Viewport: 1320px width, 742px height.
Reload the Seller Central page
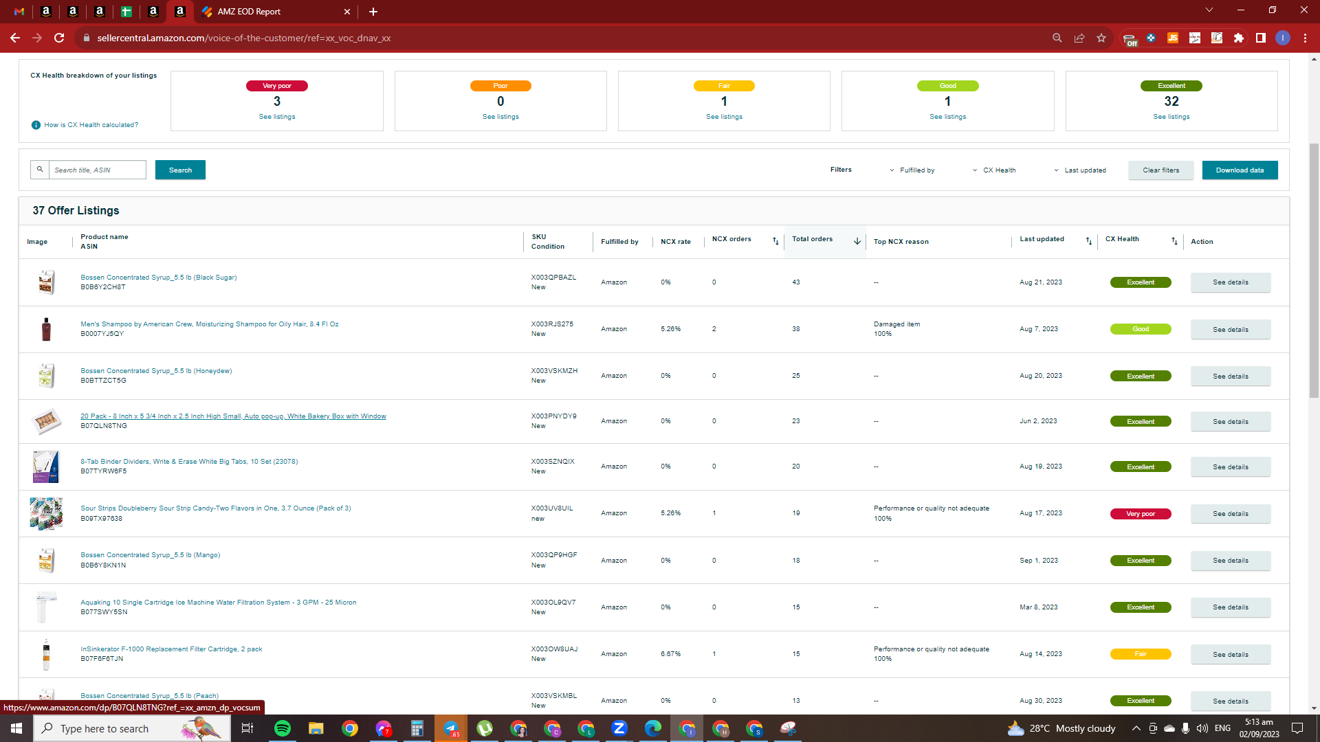[59, 38]
